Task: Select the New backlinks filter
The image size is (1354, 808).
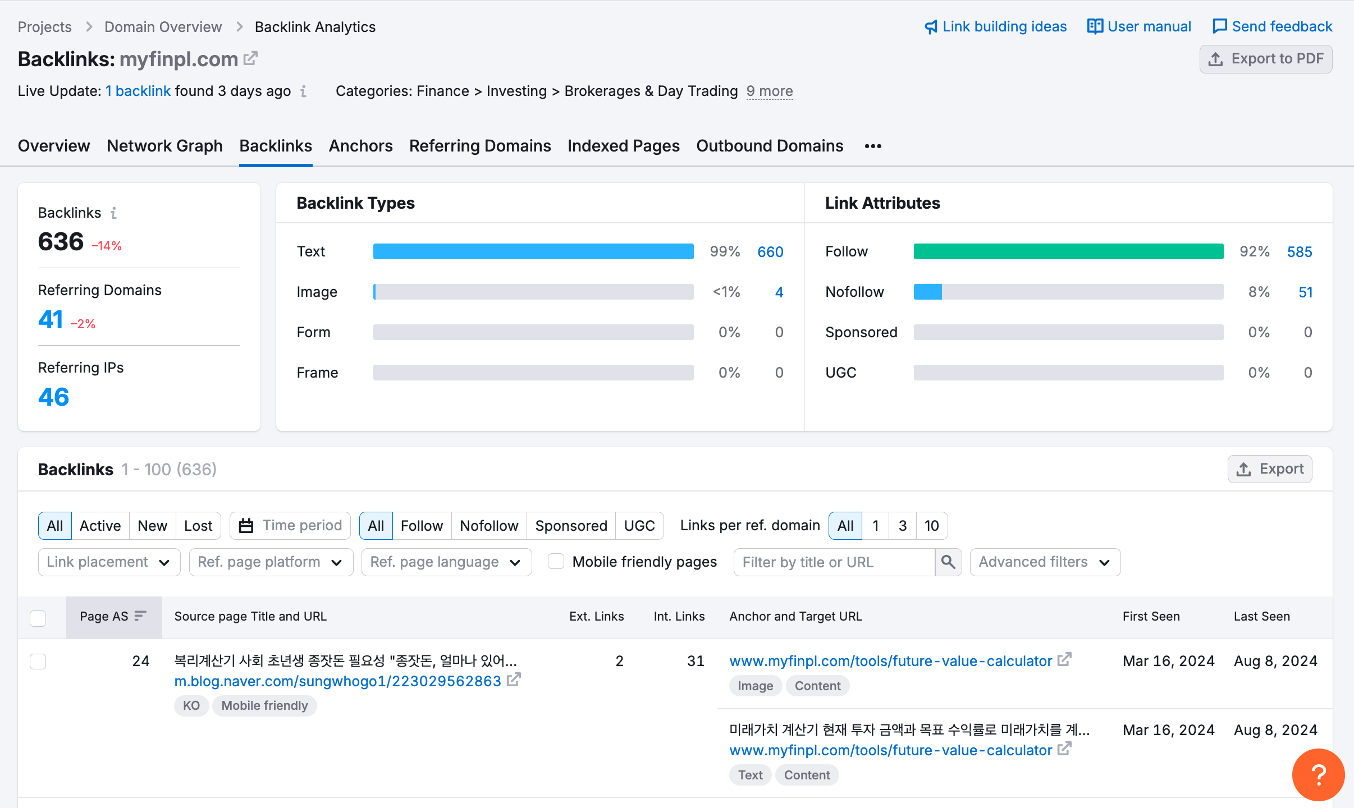Action: coord(152,526)
